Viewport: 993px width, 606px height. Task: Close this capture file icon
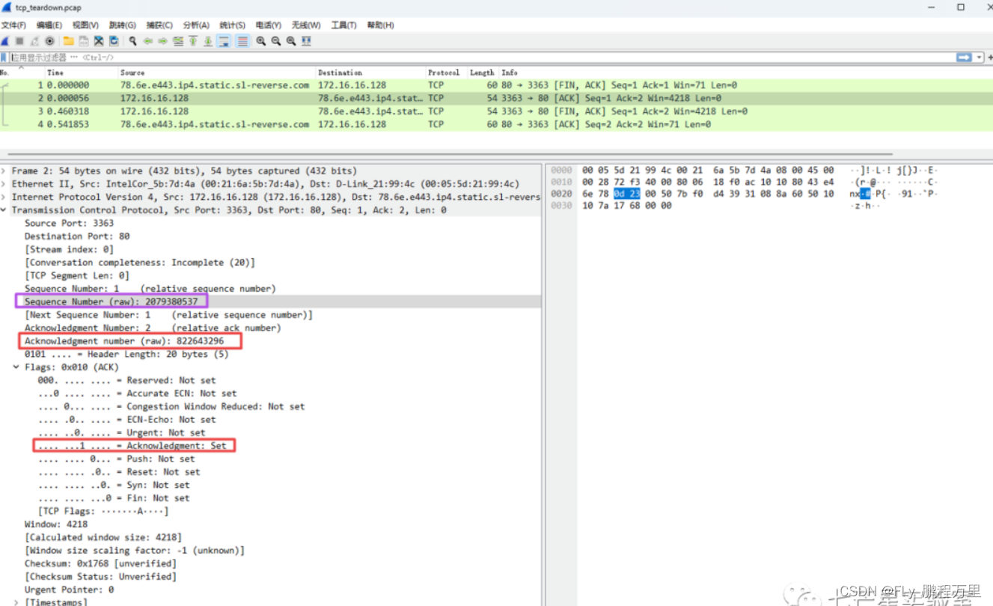click(x=99, y=41)
